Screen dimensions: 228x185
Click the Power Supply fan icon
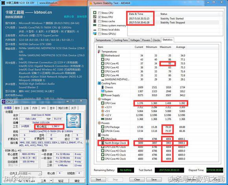(x=103, y=95)
